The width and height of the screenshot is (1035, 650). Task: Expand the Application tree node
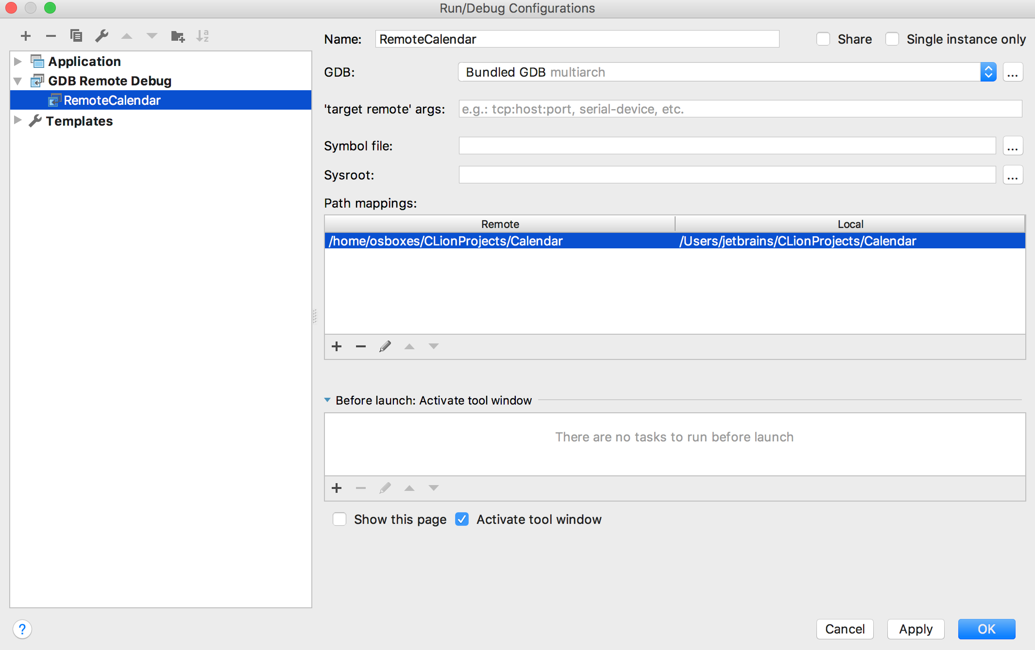[18, 62]
